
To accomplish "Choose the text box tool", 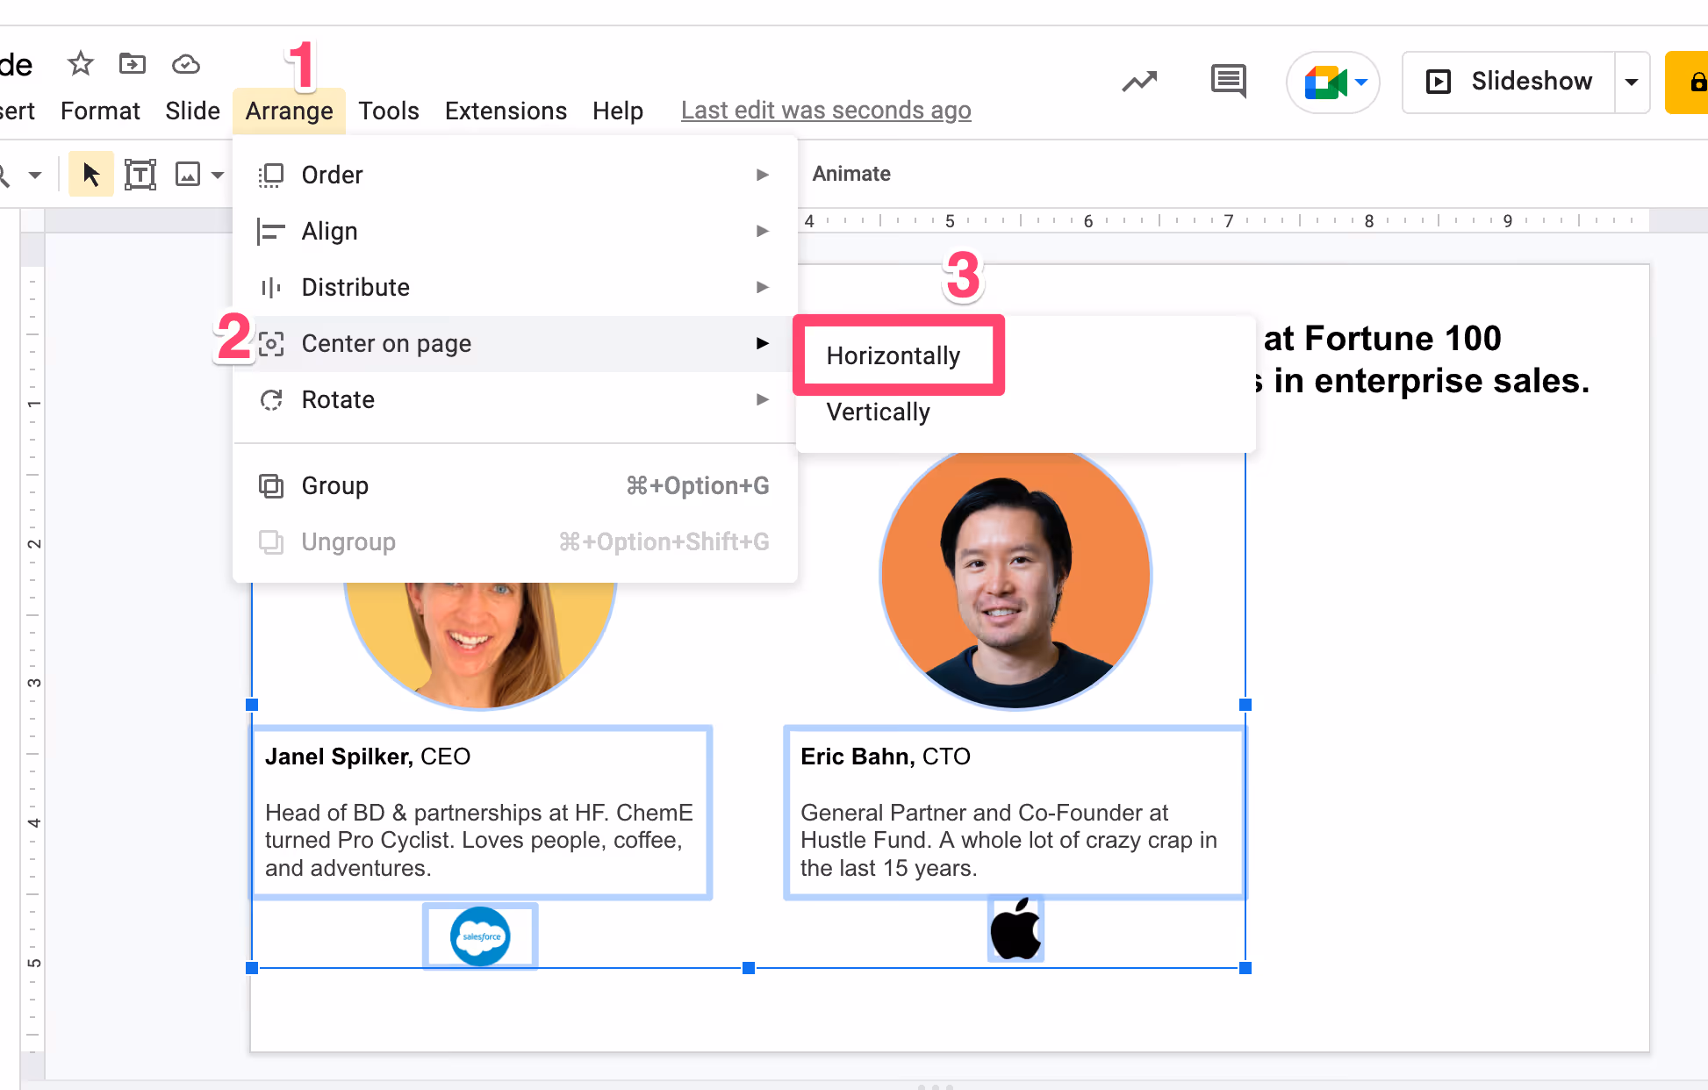I will 140,175.
